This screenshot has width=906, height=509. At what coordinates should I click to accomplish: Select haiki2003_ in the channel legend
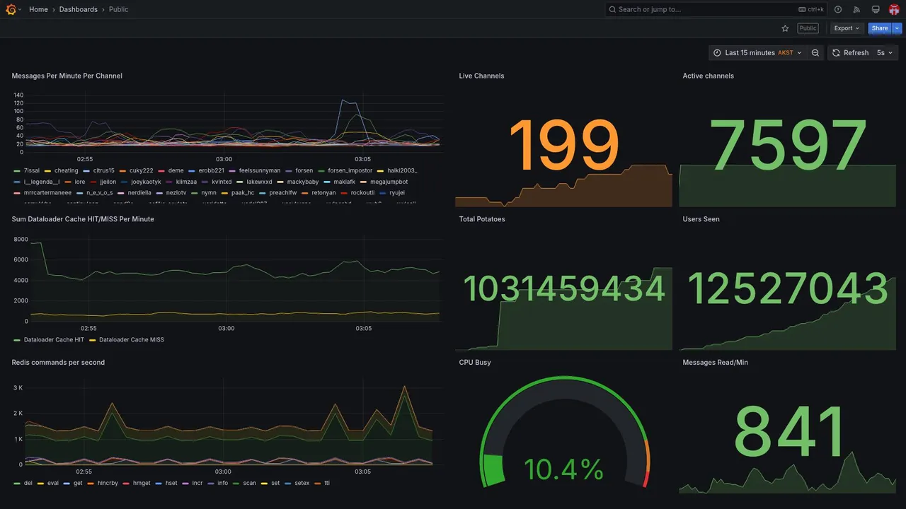click(402, 170)
